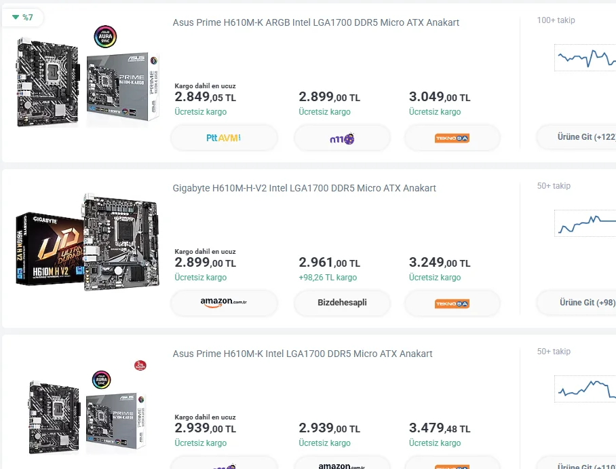The width and height of the screenshot is (616, 469).
Task: Click the Amazon.com.tr logo for Gigabyte board
Action: click(x=224, y=303)
